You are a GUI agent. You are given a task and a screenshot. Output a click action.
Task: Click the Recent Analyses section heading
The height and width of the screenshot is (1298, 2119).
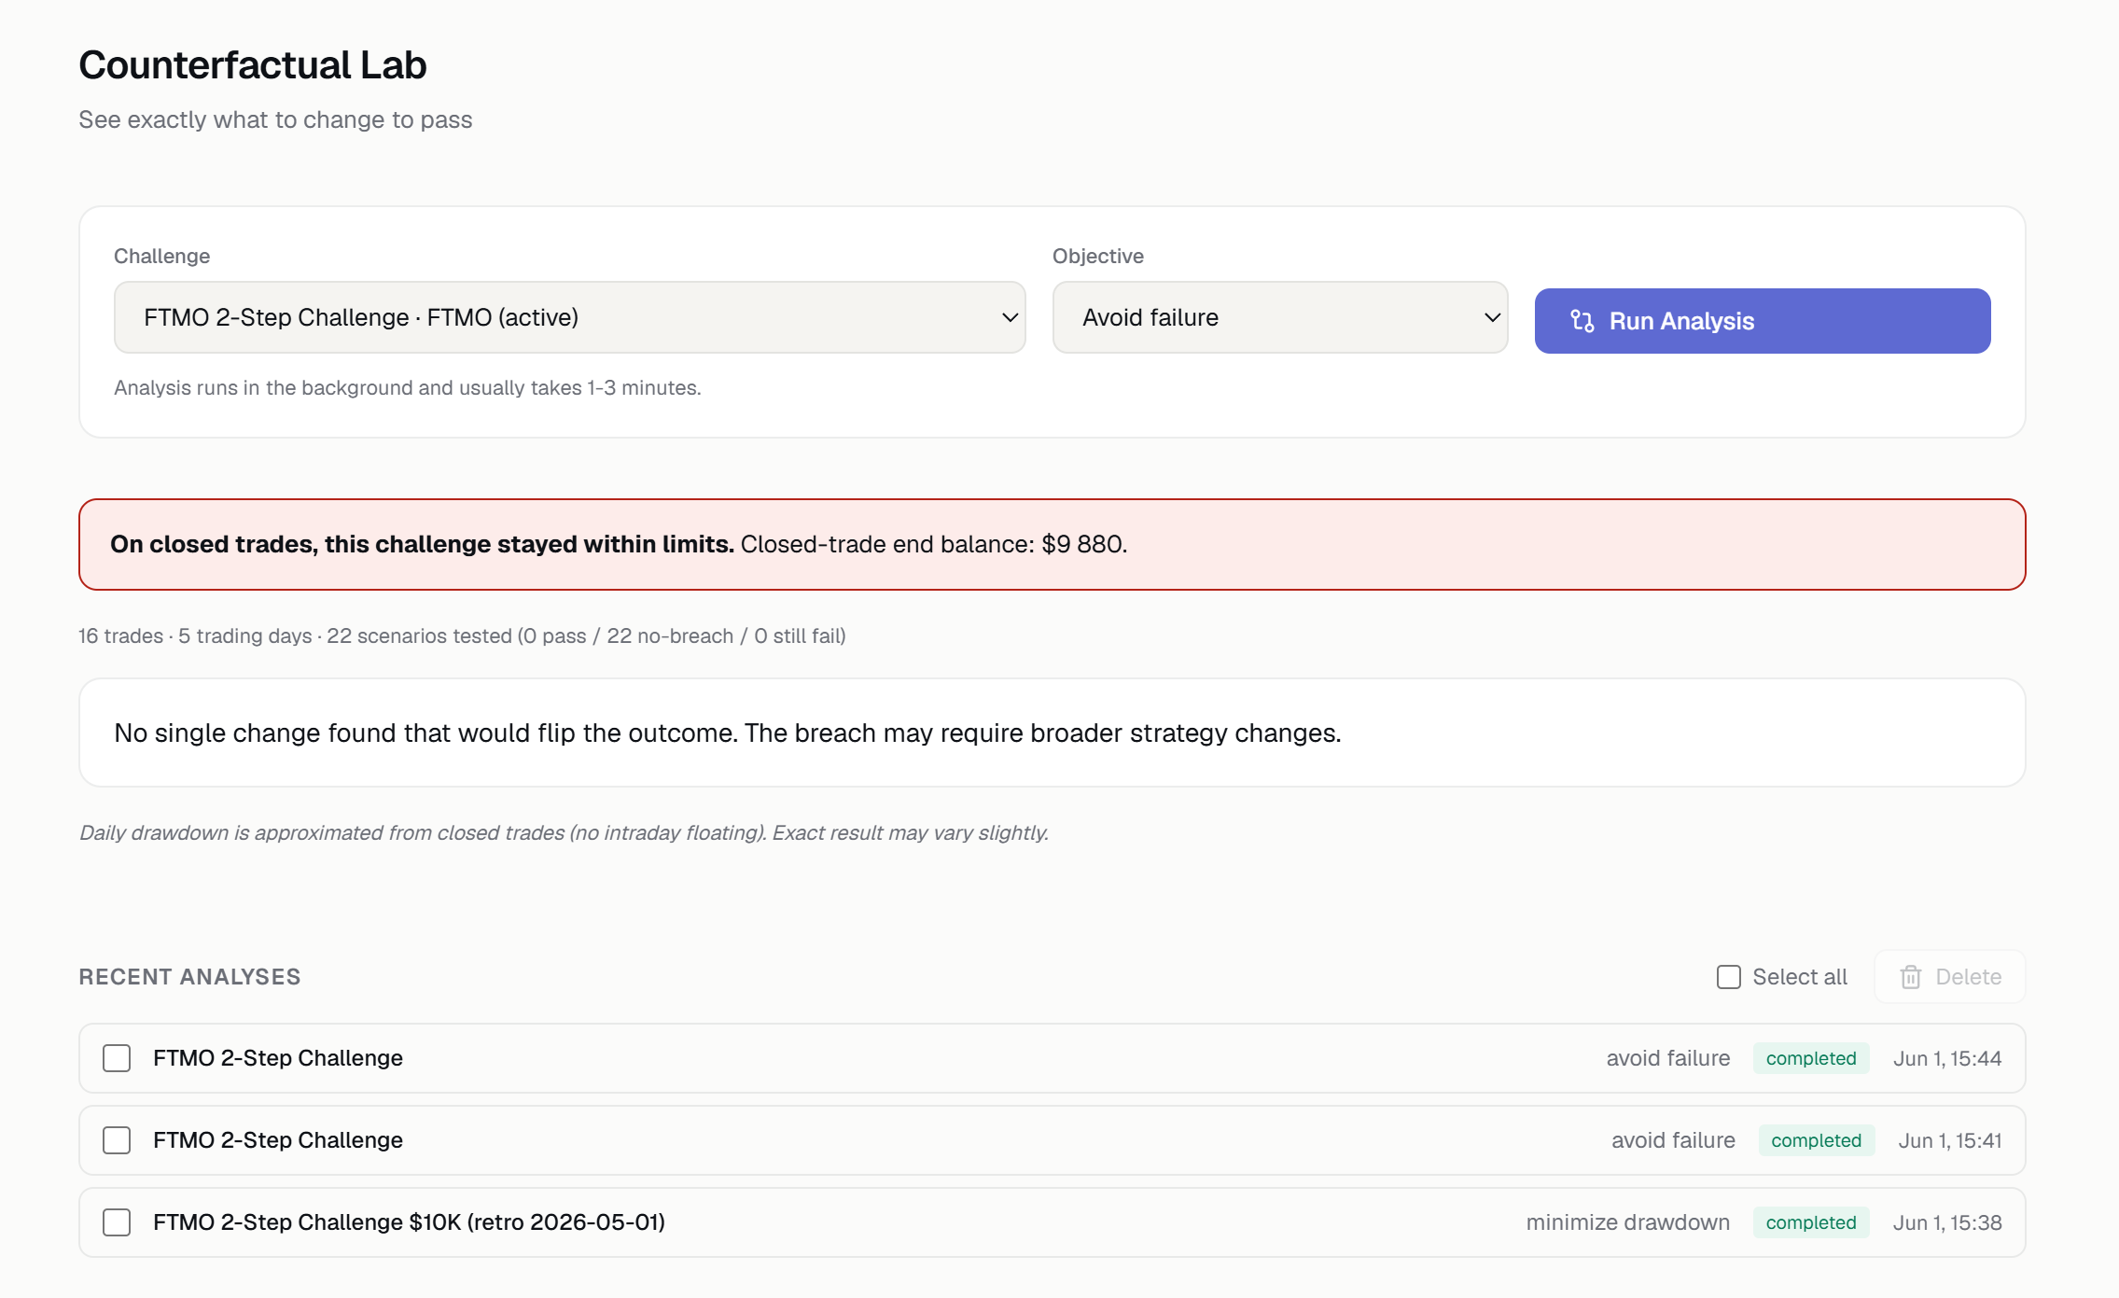click(189, 977)
